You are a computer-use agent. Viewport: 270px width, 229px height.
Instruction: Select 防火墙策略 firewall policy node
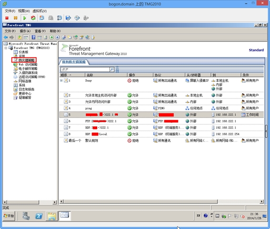(x=26, y=60)
